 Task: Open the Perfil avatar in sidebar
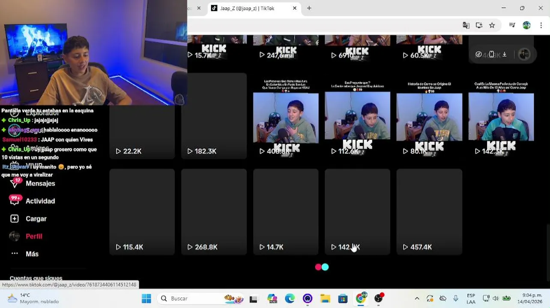point(15,236)
